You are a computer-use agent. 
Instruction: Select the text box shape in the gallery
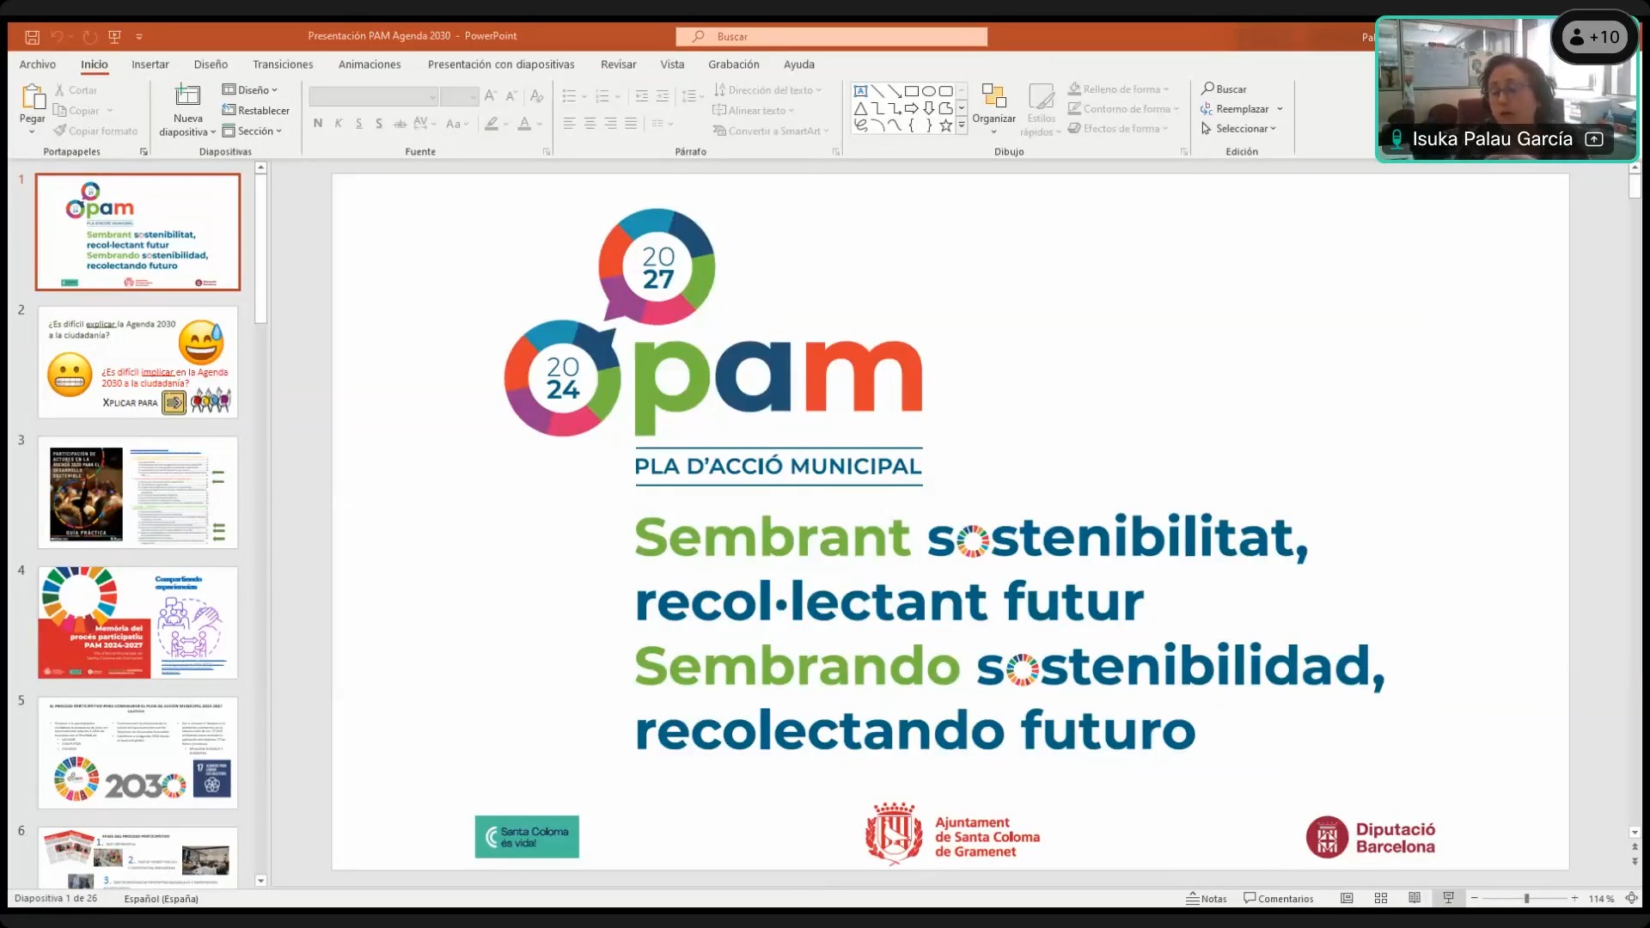coord(860,91)
